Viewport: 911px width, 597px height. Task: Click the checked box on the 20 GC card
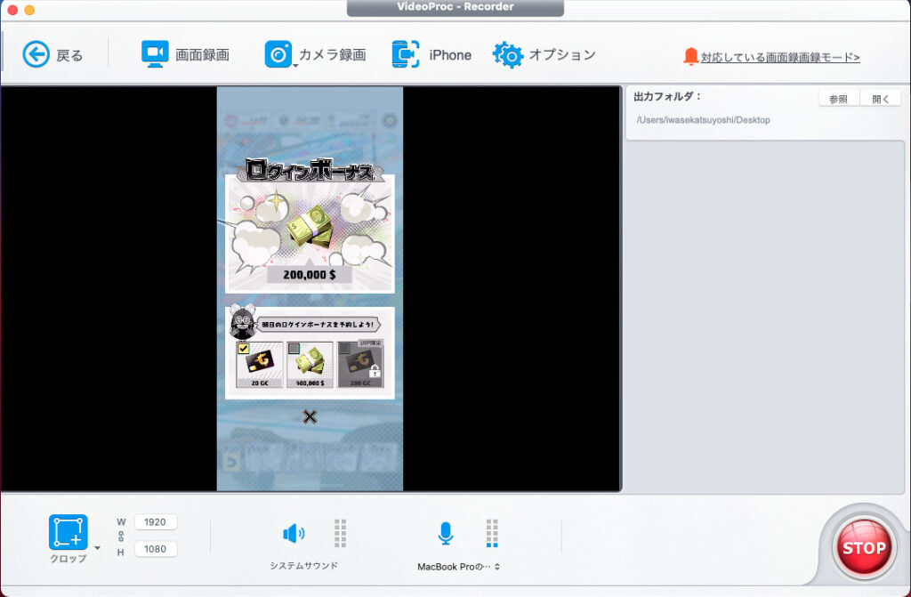point(244,349)
